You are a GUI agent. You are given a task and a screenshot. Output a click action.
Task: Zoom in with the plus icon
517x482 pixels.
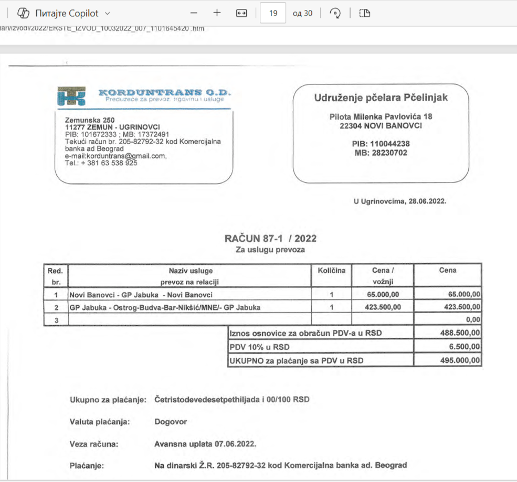(x=217, y=13)
